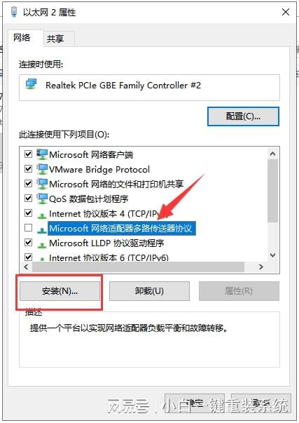Click the Realtek PCIe GBE adapter icon

click(x=32, y=84)
